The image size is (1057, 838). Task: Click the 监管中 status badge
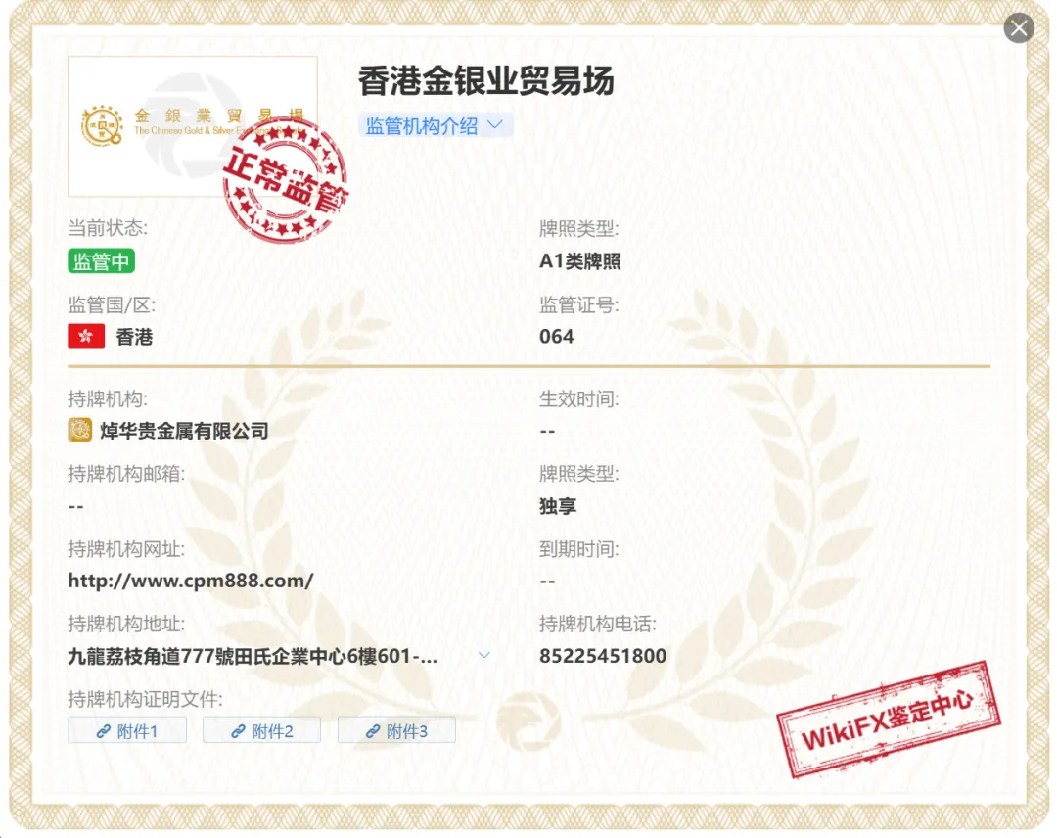pos(101,261)
